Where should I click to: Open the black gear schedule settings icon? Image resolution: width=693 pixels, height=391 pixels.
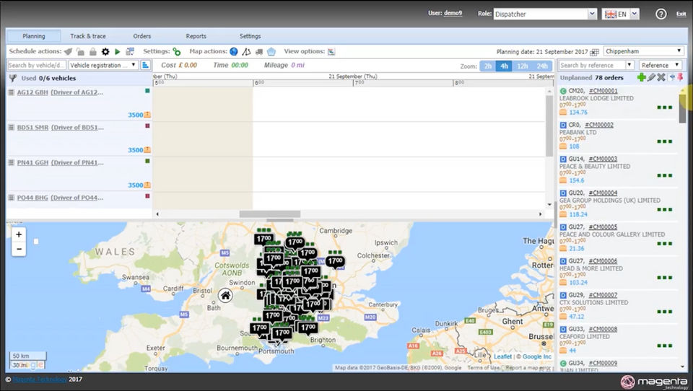click(105, 52)
